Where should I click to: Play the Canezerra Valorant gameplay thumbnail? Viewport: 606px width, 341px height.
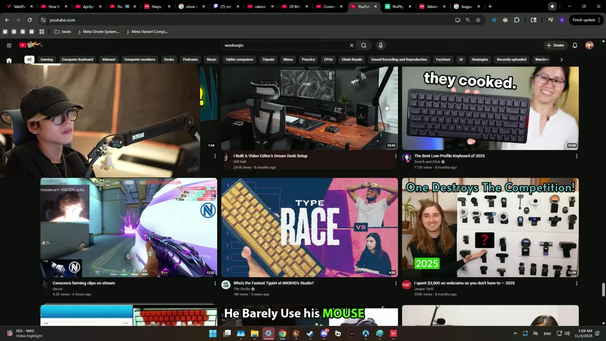(x=129, y=227)
